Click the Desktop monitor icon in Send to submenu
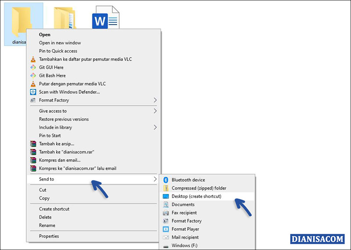Viewport: 351px width, 250px height. (166, 196)
